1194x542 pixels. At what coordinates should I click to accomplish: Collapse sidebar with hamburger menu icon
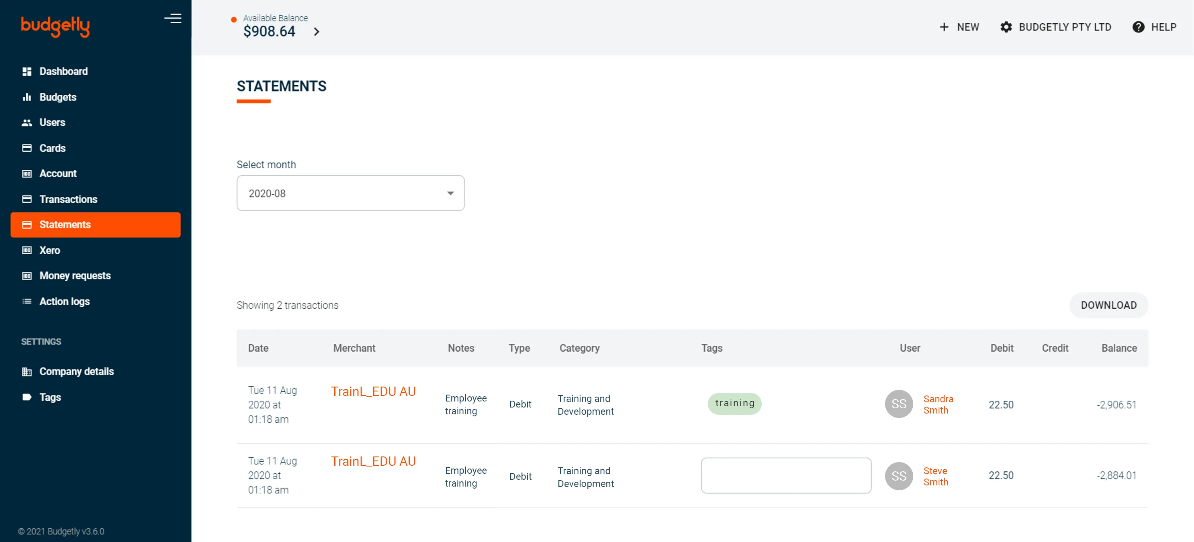pyautogui.click(x=172, y=18)
